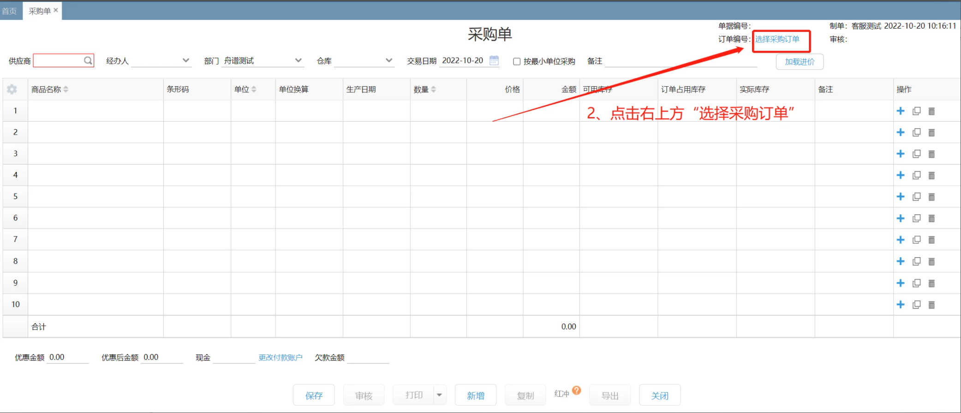Open the 打印 button dropdown arrow

(439, 395)
